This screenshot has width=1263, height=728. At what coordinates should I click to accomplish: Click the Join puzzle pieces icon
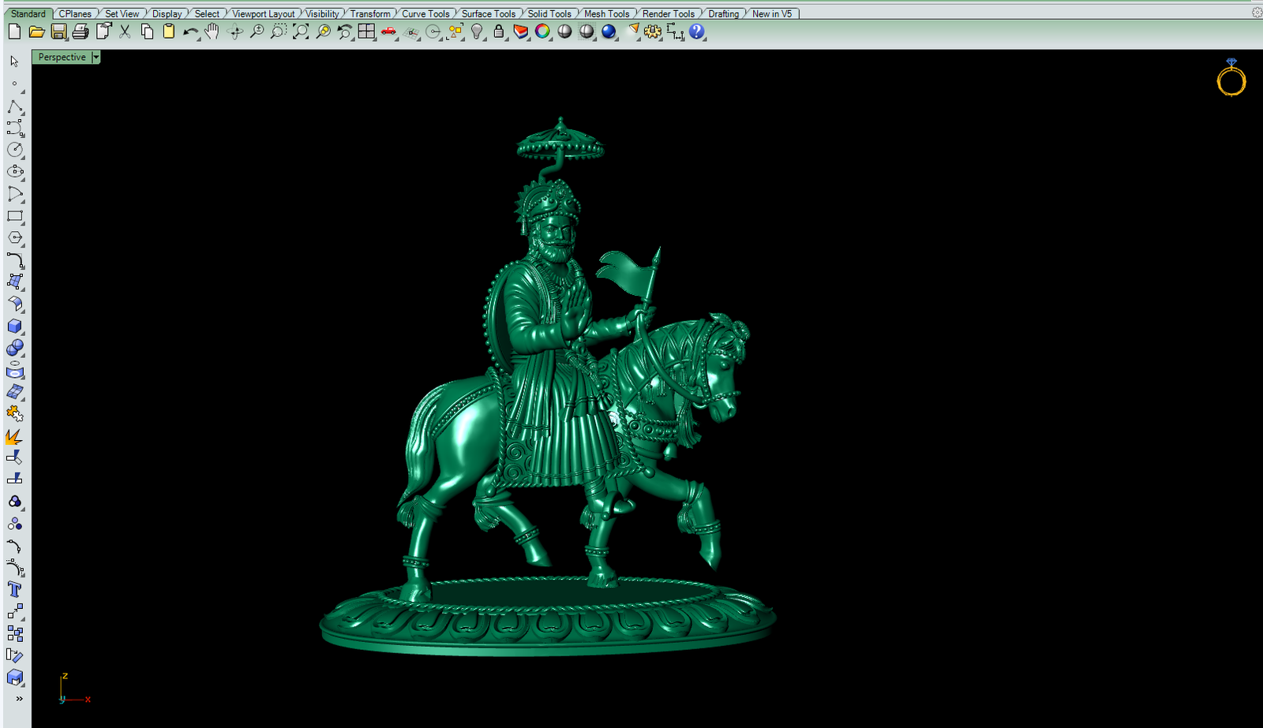click(x=15, y=413)
